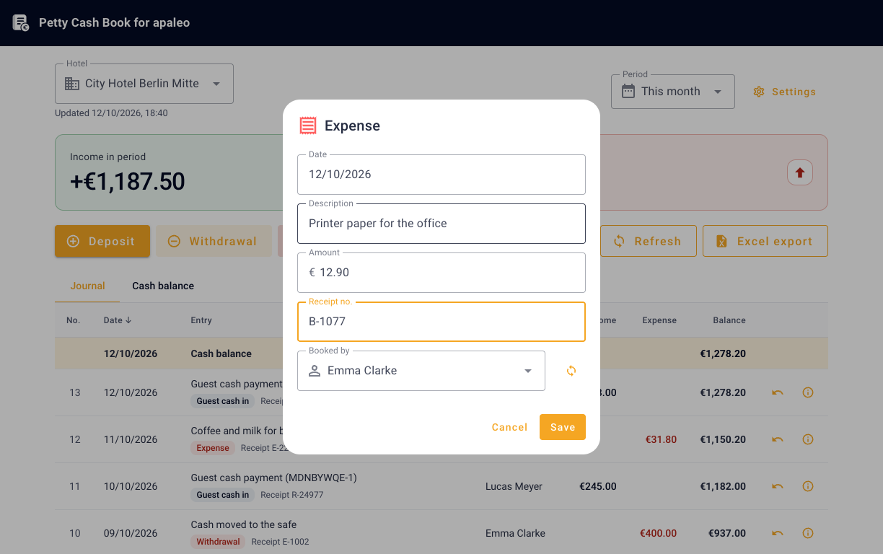The height and width of the screenshot is (554, 883).
Task: Show info for journal entry 13
Action: (808, 392)
